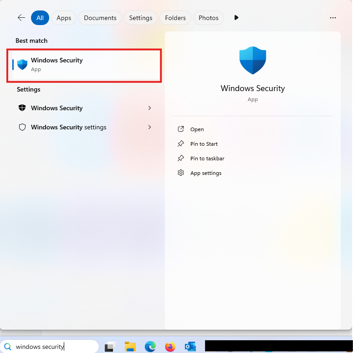Open App settings for Windows Security
The width and height of the screenshot is (353, 353).
(x=205, y=173)
